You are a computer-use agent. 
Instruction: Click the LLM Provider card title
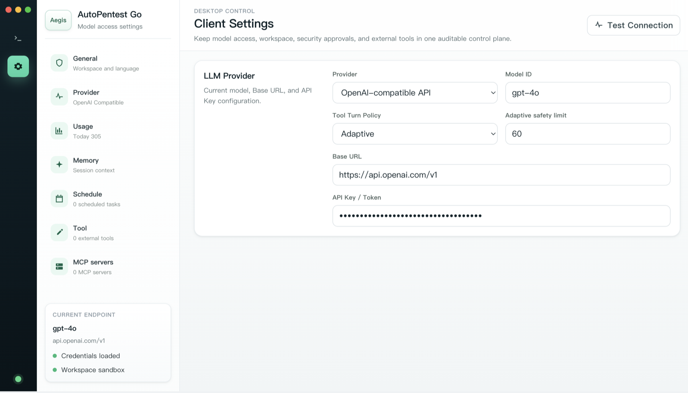[x=229, y=76]
